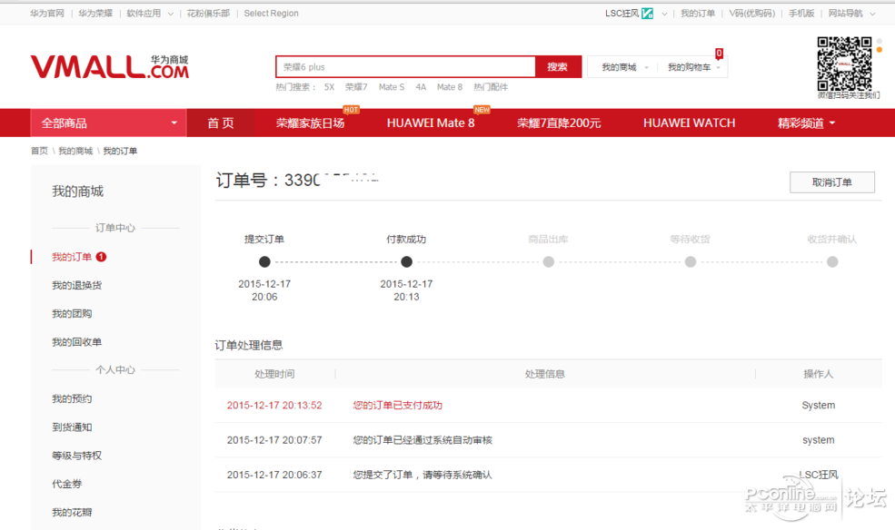Open the 华为荣耀 top link
Screen dimensions: 895x530
point(95,14)
